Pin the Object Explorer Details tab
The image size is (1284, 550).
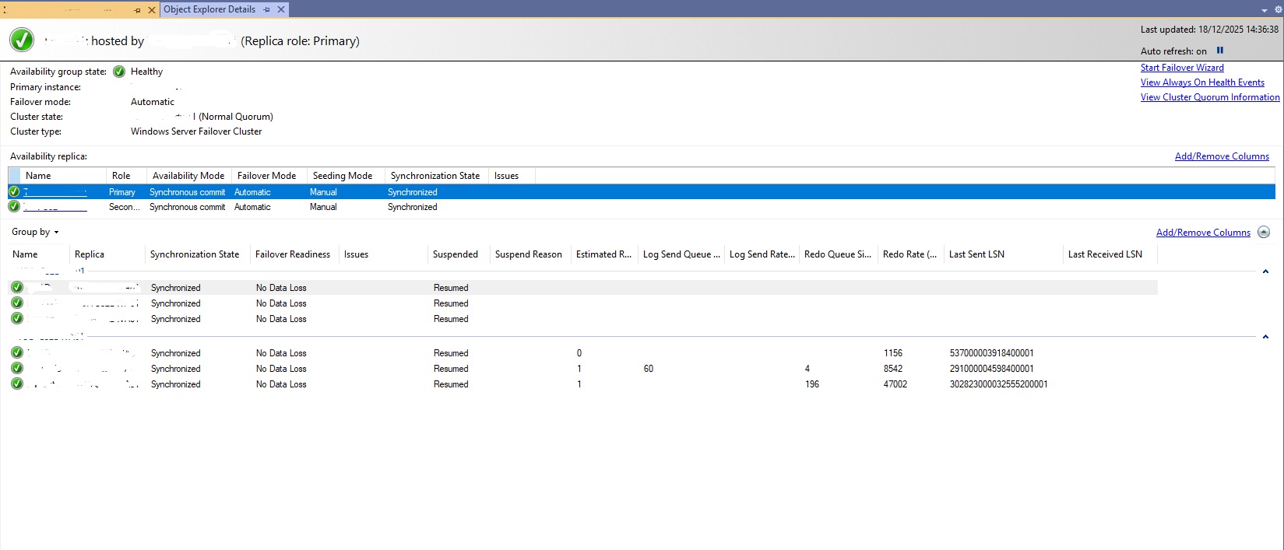click(267, 9)
